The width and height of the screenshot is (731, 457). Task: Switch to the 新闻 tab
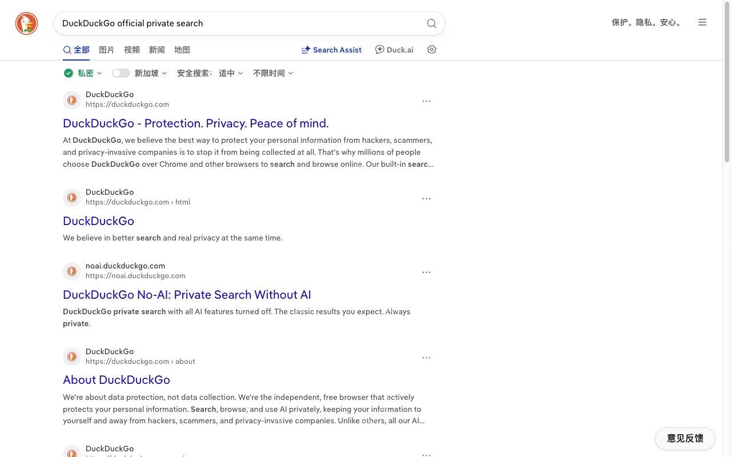(157, 50)
